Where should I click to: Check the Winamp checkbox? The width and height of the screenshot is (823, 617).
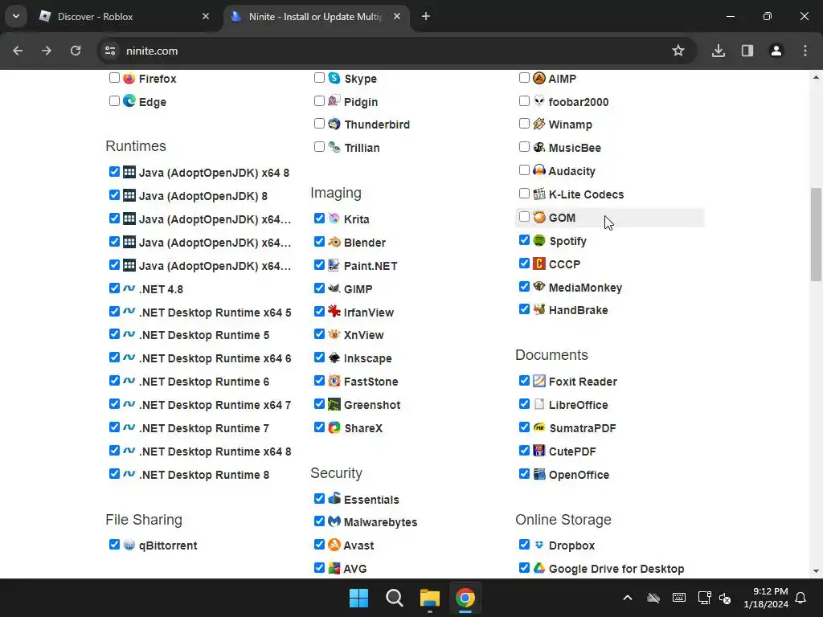click(x=524, y=124)
